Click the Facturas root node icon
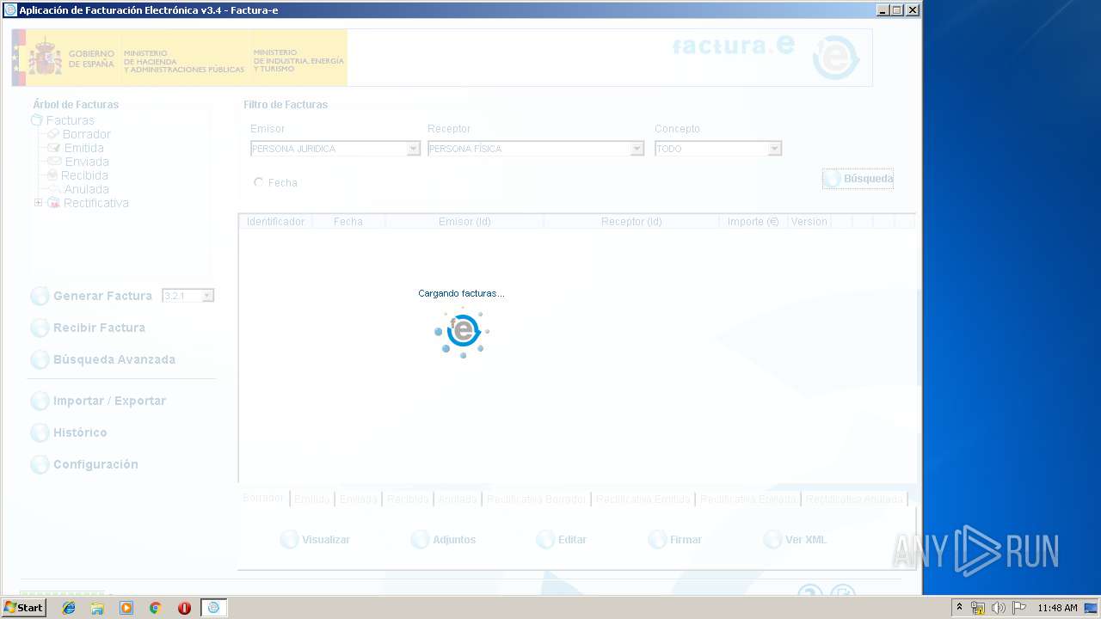 [37, 120]
